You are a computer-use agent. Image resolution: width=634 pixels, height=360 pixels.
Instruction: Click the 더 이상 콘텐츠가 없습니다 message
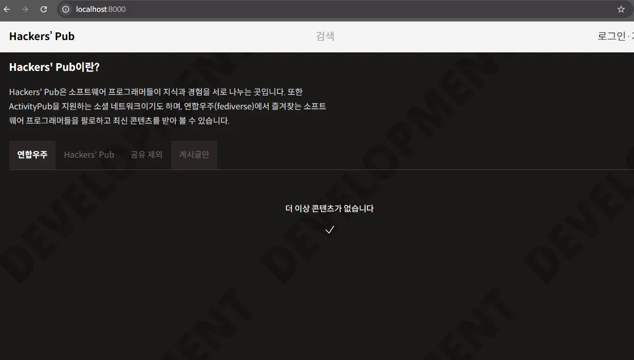329,209
